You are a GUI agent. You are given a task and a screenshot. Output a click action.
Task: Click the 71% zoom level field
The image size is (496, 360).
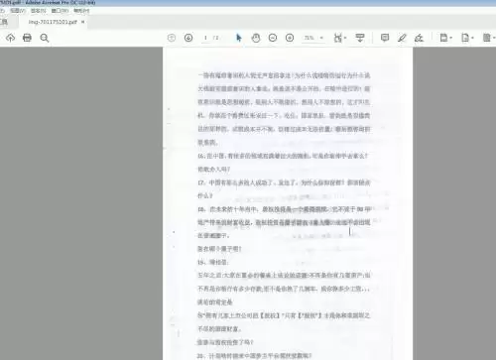(x=310, y=38)
